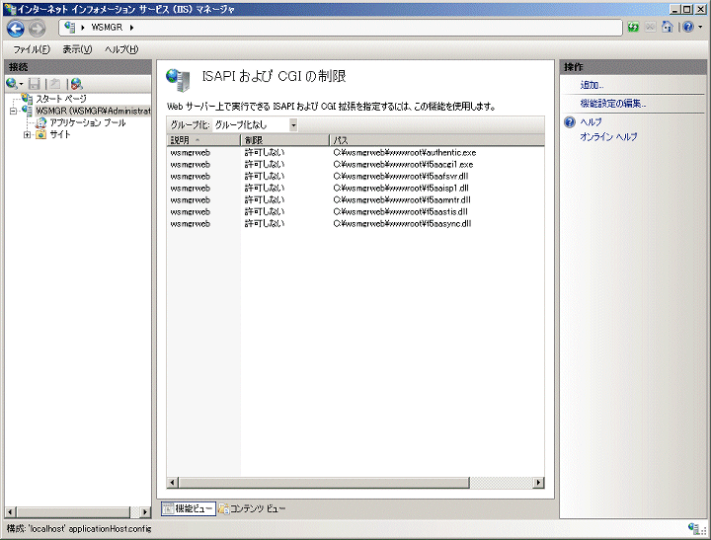711x540 pixels.
Task: Open ヘルプ(H) menu
Action: tap(121, 49)
